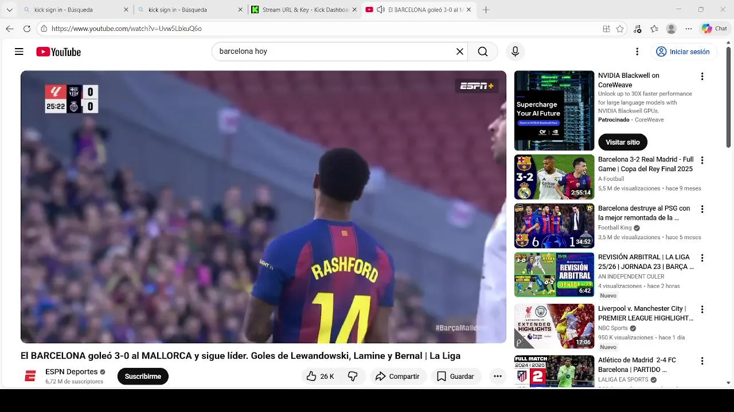This screenshot has width=734, height=412.
Task: Save video with Guardar button
Action: tap(455, 376)
